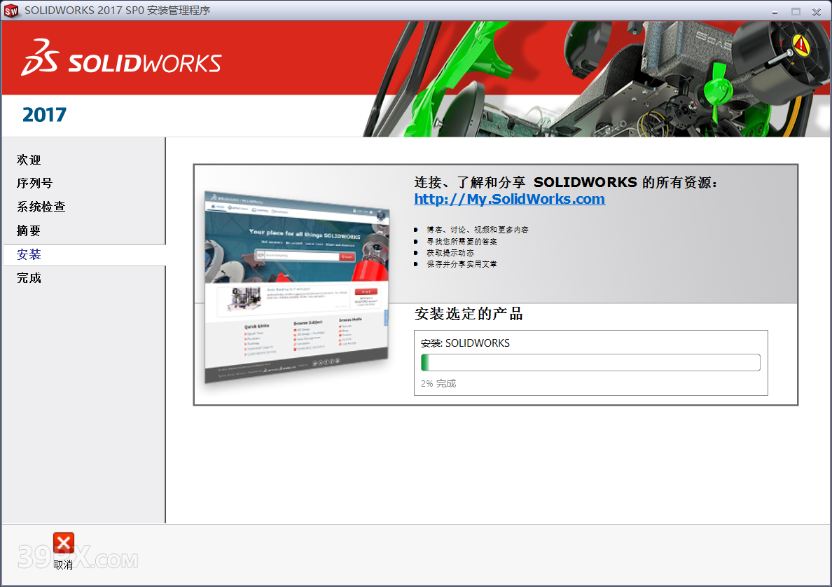
Task: Click the yellow warning triangle in banner image
Action: pos(801,46)
